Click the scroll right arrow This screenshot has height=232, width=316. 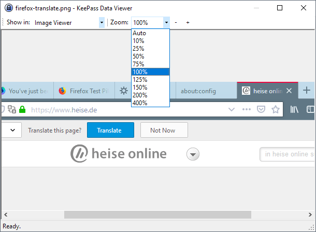[310, 214]
